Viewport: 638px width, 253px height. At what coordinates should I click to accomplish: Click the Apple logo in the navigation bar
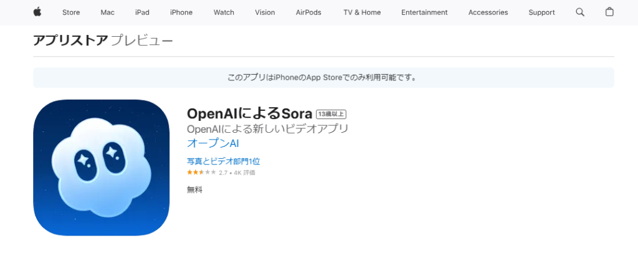(x=37, y=12)
